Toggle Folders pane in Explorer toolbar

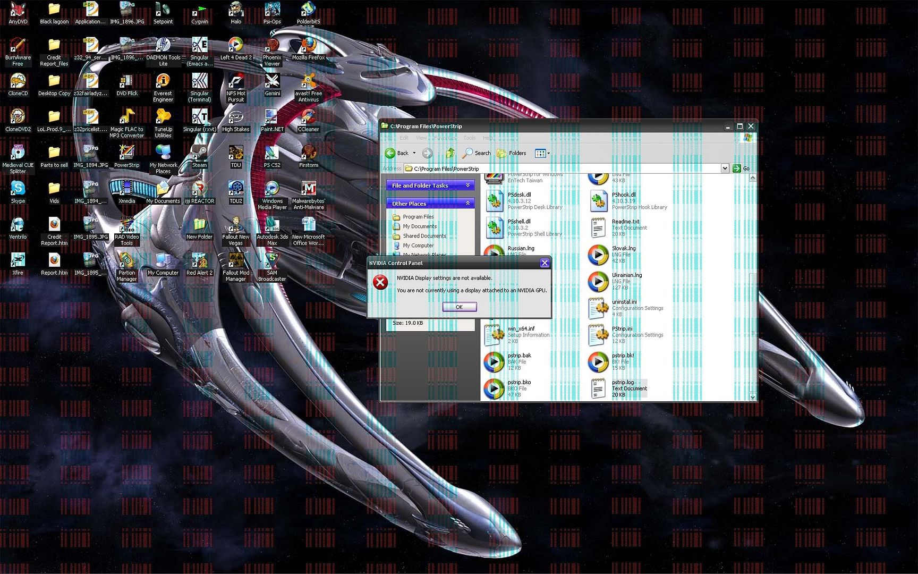[512, 153]
